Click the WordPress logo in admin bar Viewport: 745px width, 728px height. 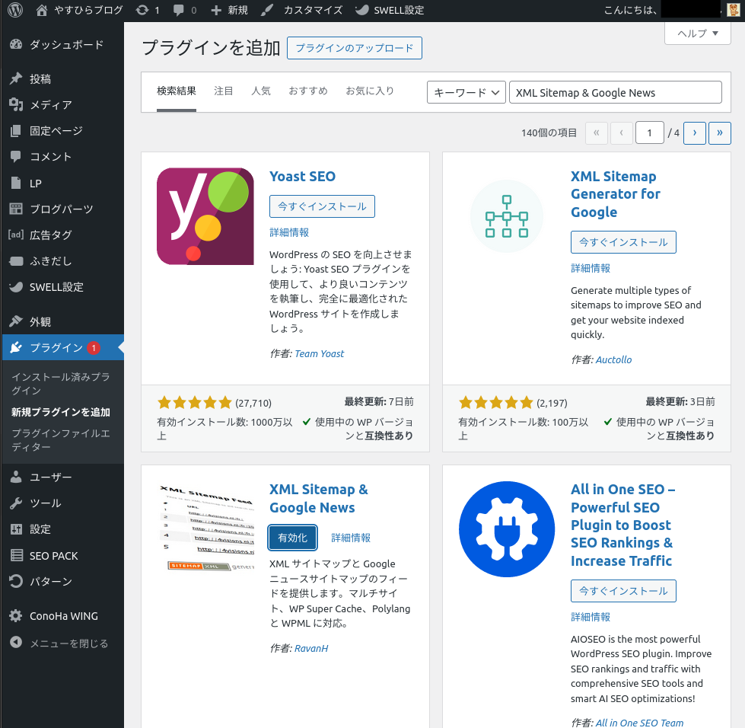coord(15,10)
